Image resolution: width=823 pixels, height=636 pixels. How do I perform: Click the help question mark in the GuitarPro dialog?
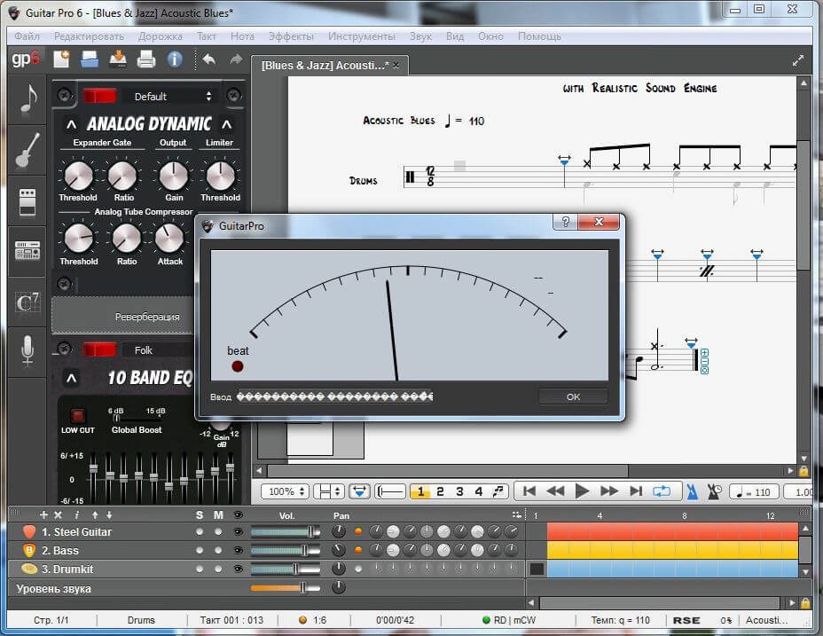(565, 222)
